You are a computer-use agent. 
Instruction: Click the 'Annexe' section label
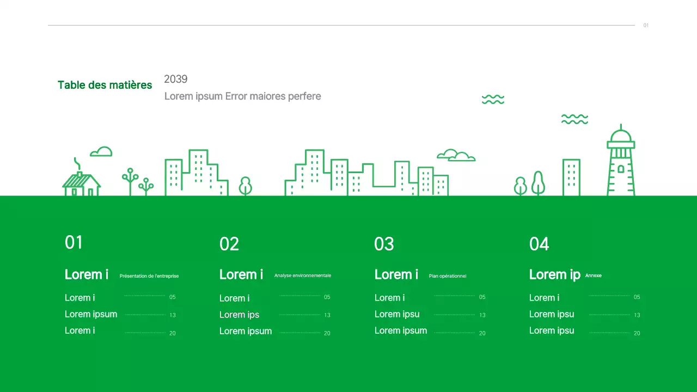(x=594, y=275)
